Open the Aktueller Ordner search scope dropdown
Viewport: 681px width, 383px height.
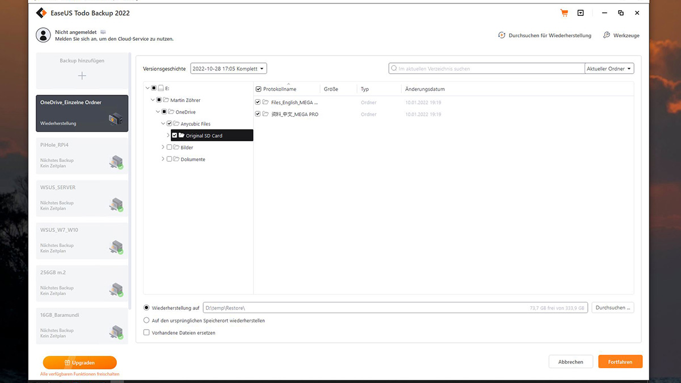[x=609, y=69]
